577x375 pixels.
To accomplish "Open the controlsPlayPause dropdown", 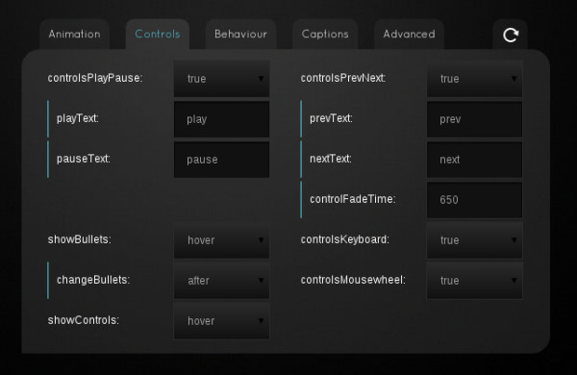I will click(x=221, y=79).
